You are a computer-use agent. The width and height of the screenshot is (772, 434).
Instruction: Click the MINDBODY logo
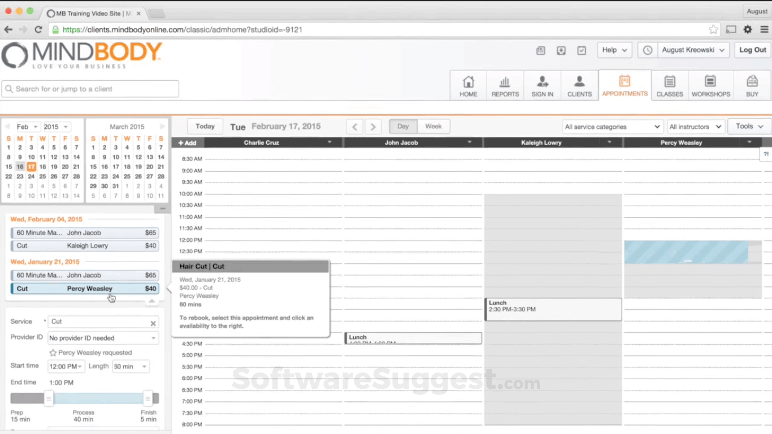coord(82,55)
